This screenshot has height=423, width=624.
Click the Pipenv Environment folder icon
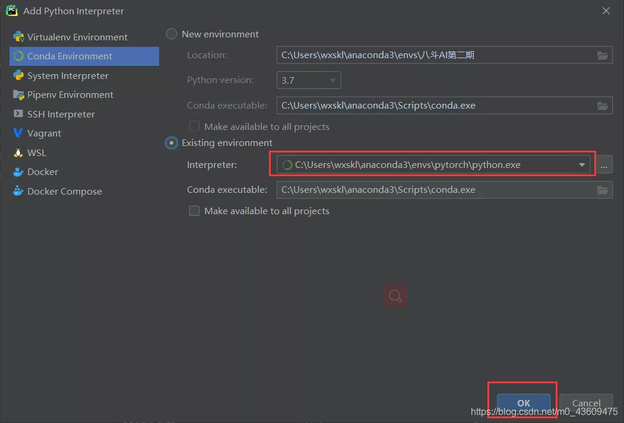(x=18, y=94)
